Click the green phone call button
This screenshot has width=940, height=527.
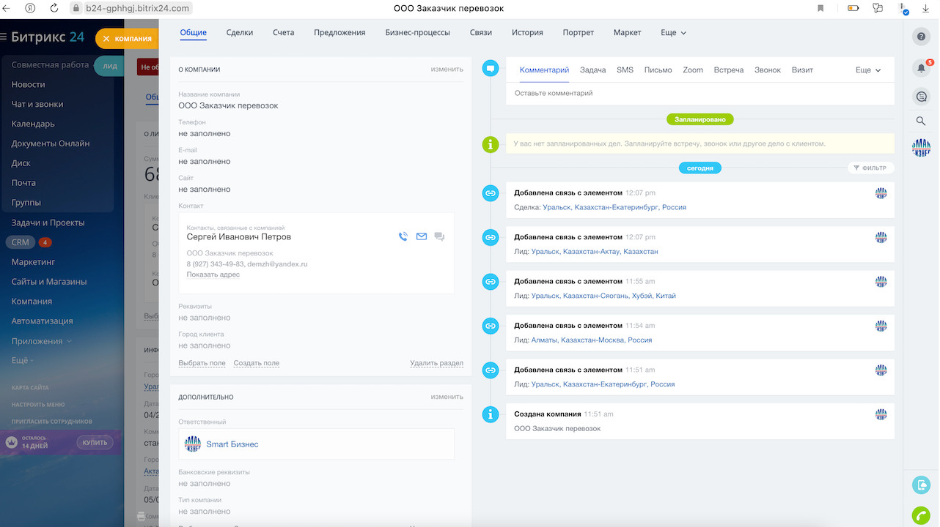(920, 515)
